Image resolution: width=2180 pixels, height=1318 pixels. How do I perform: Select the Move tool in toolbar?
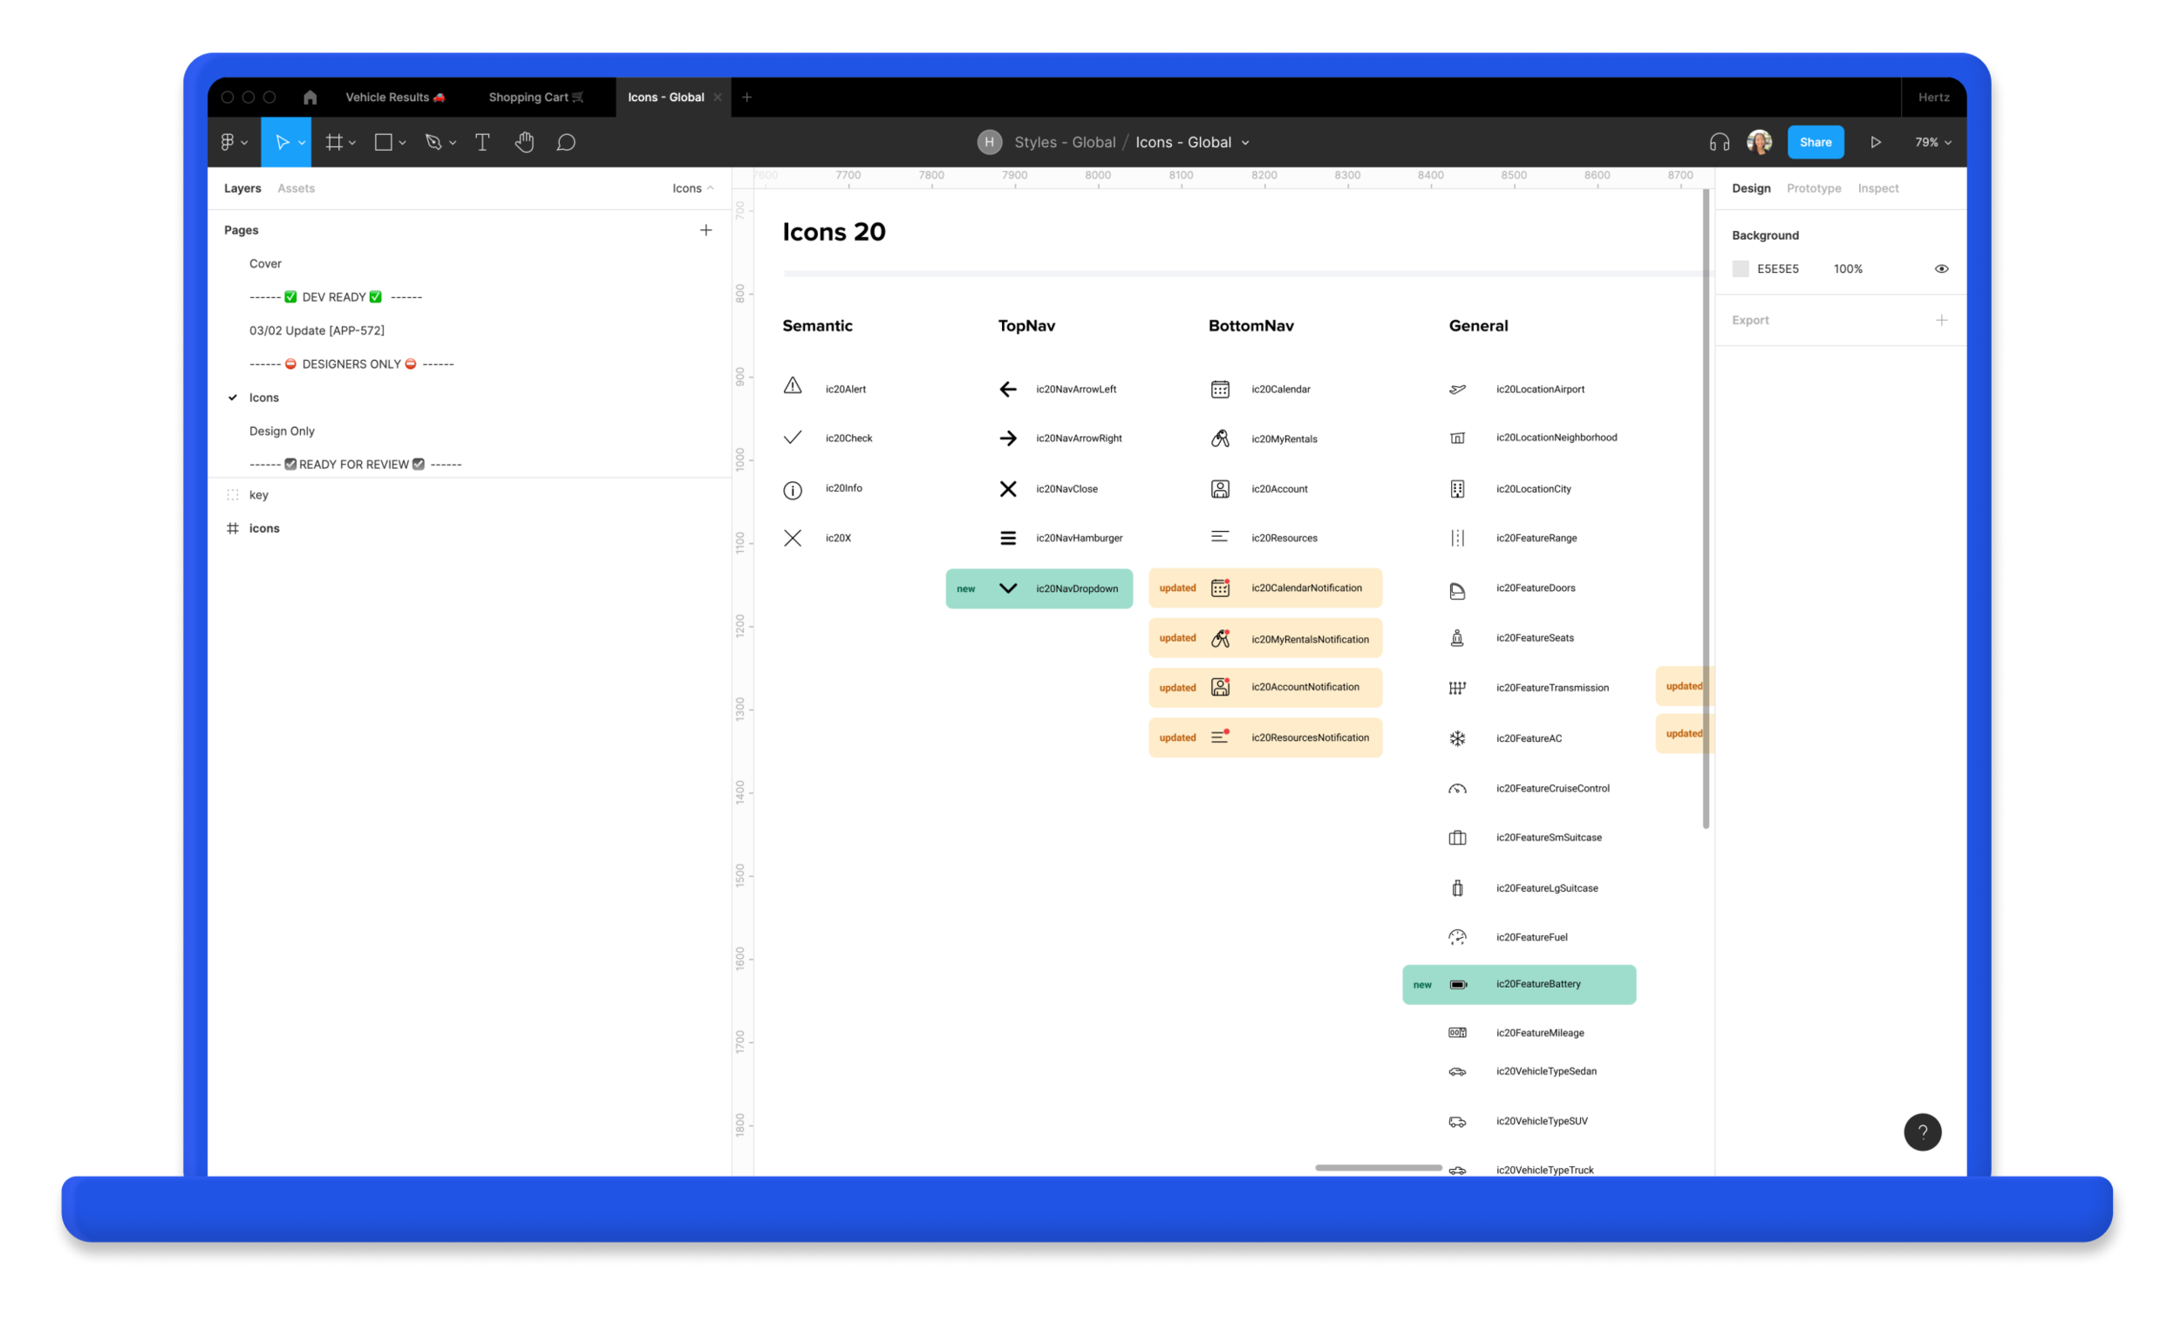(283, 142)
